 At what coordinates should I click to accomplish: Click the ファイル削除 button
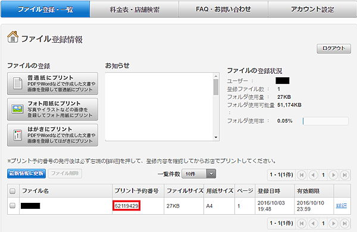pos(65,174)
